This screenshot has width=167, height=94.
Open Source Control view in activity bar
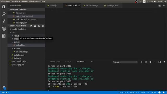(x=4, y=21)
